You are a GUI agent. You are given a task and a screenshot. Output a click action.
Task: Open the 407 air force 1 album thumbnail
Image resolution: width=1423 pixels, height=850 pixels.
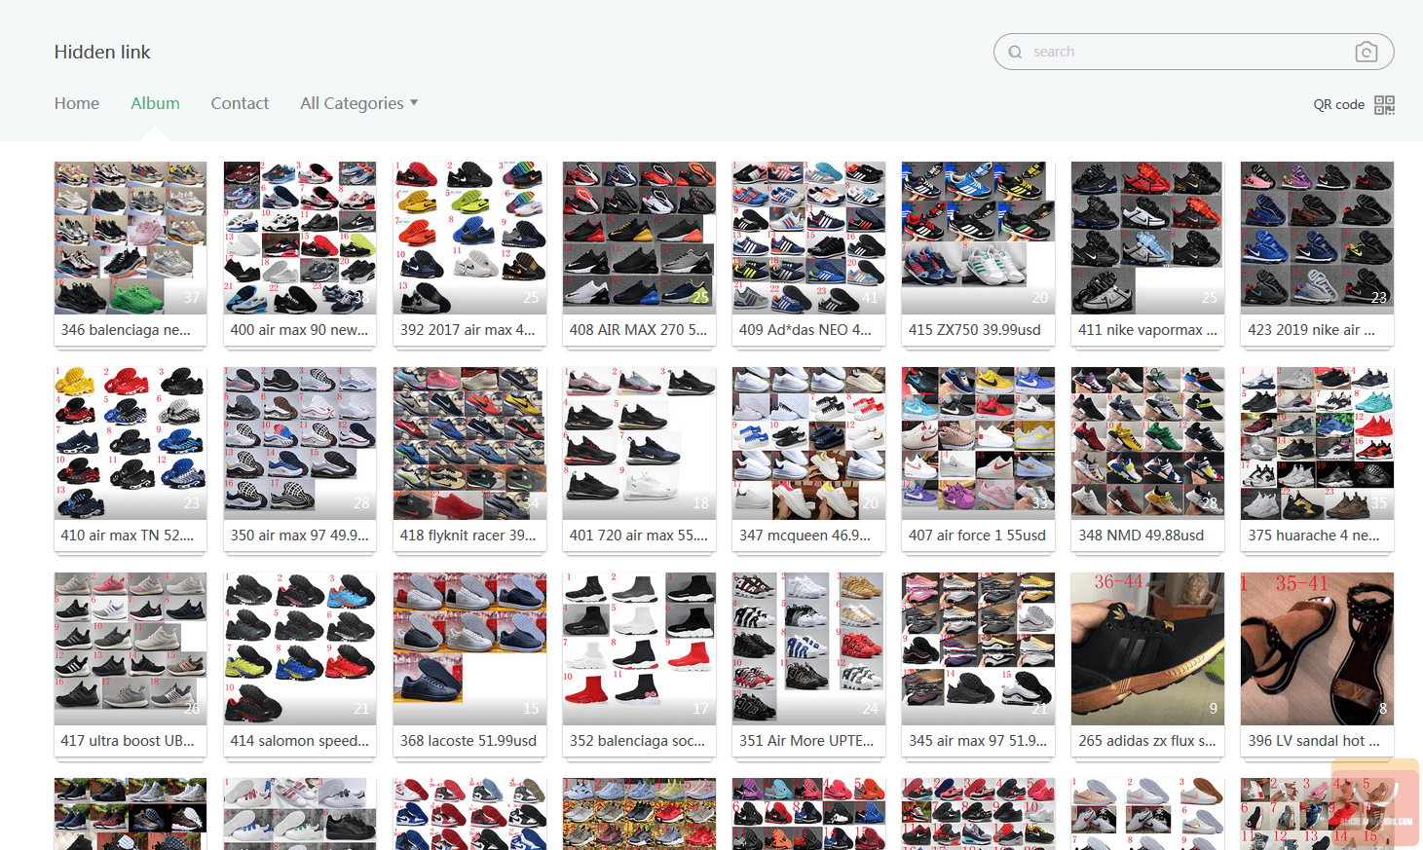(978, 443)
